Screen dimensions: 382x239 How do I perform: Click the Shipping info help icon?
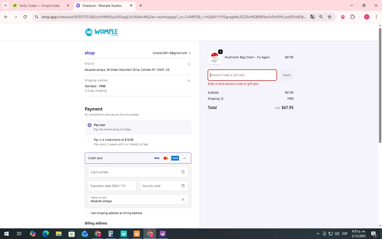(222, 99)
